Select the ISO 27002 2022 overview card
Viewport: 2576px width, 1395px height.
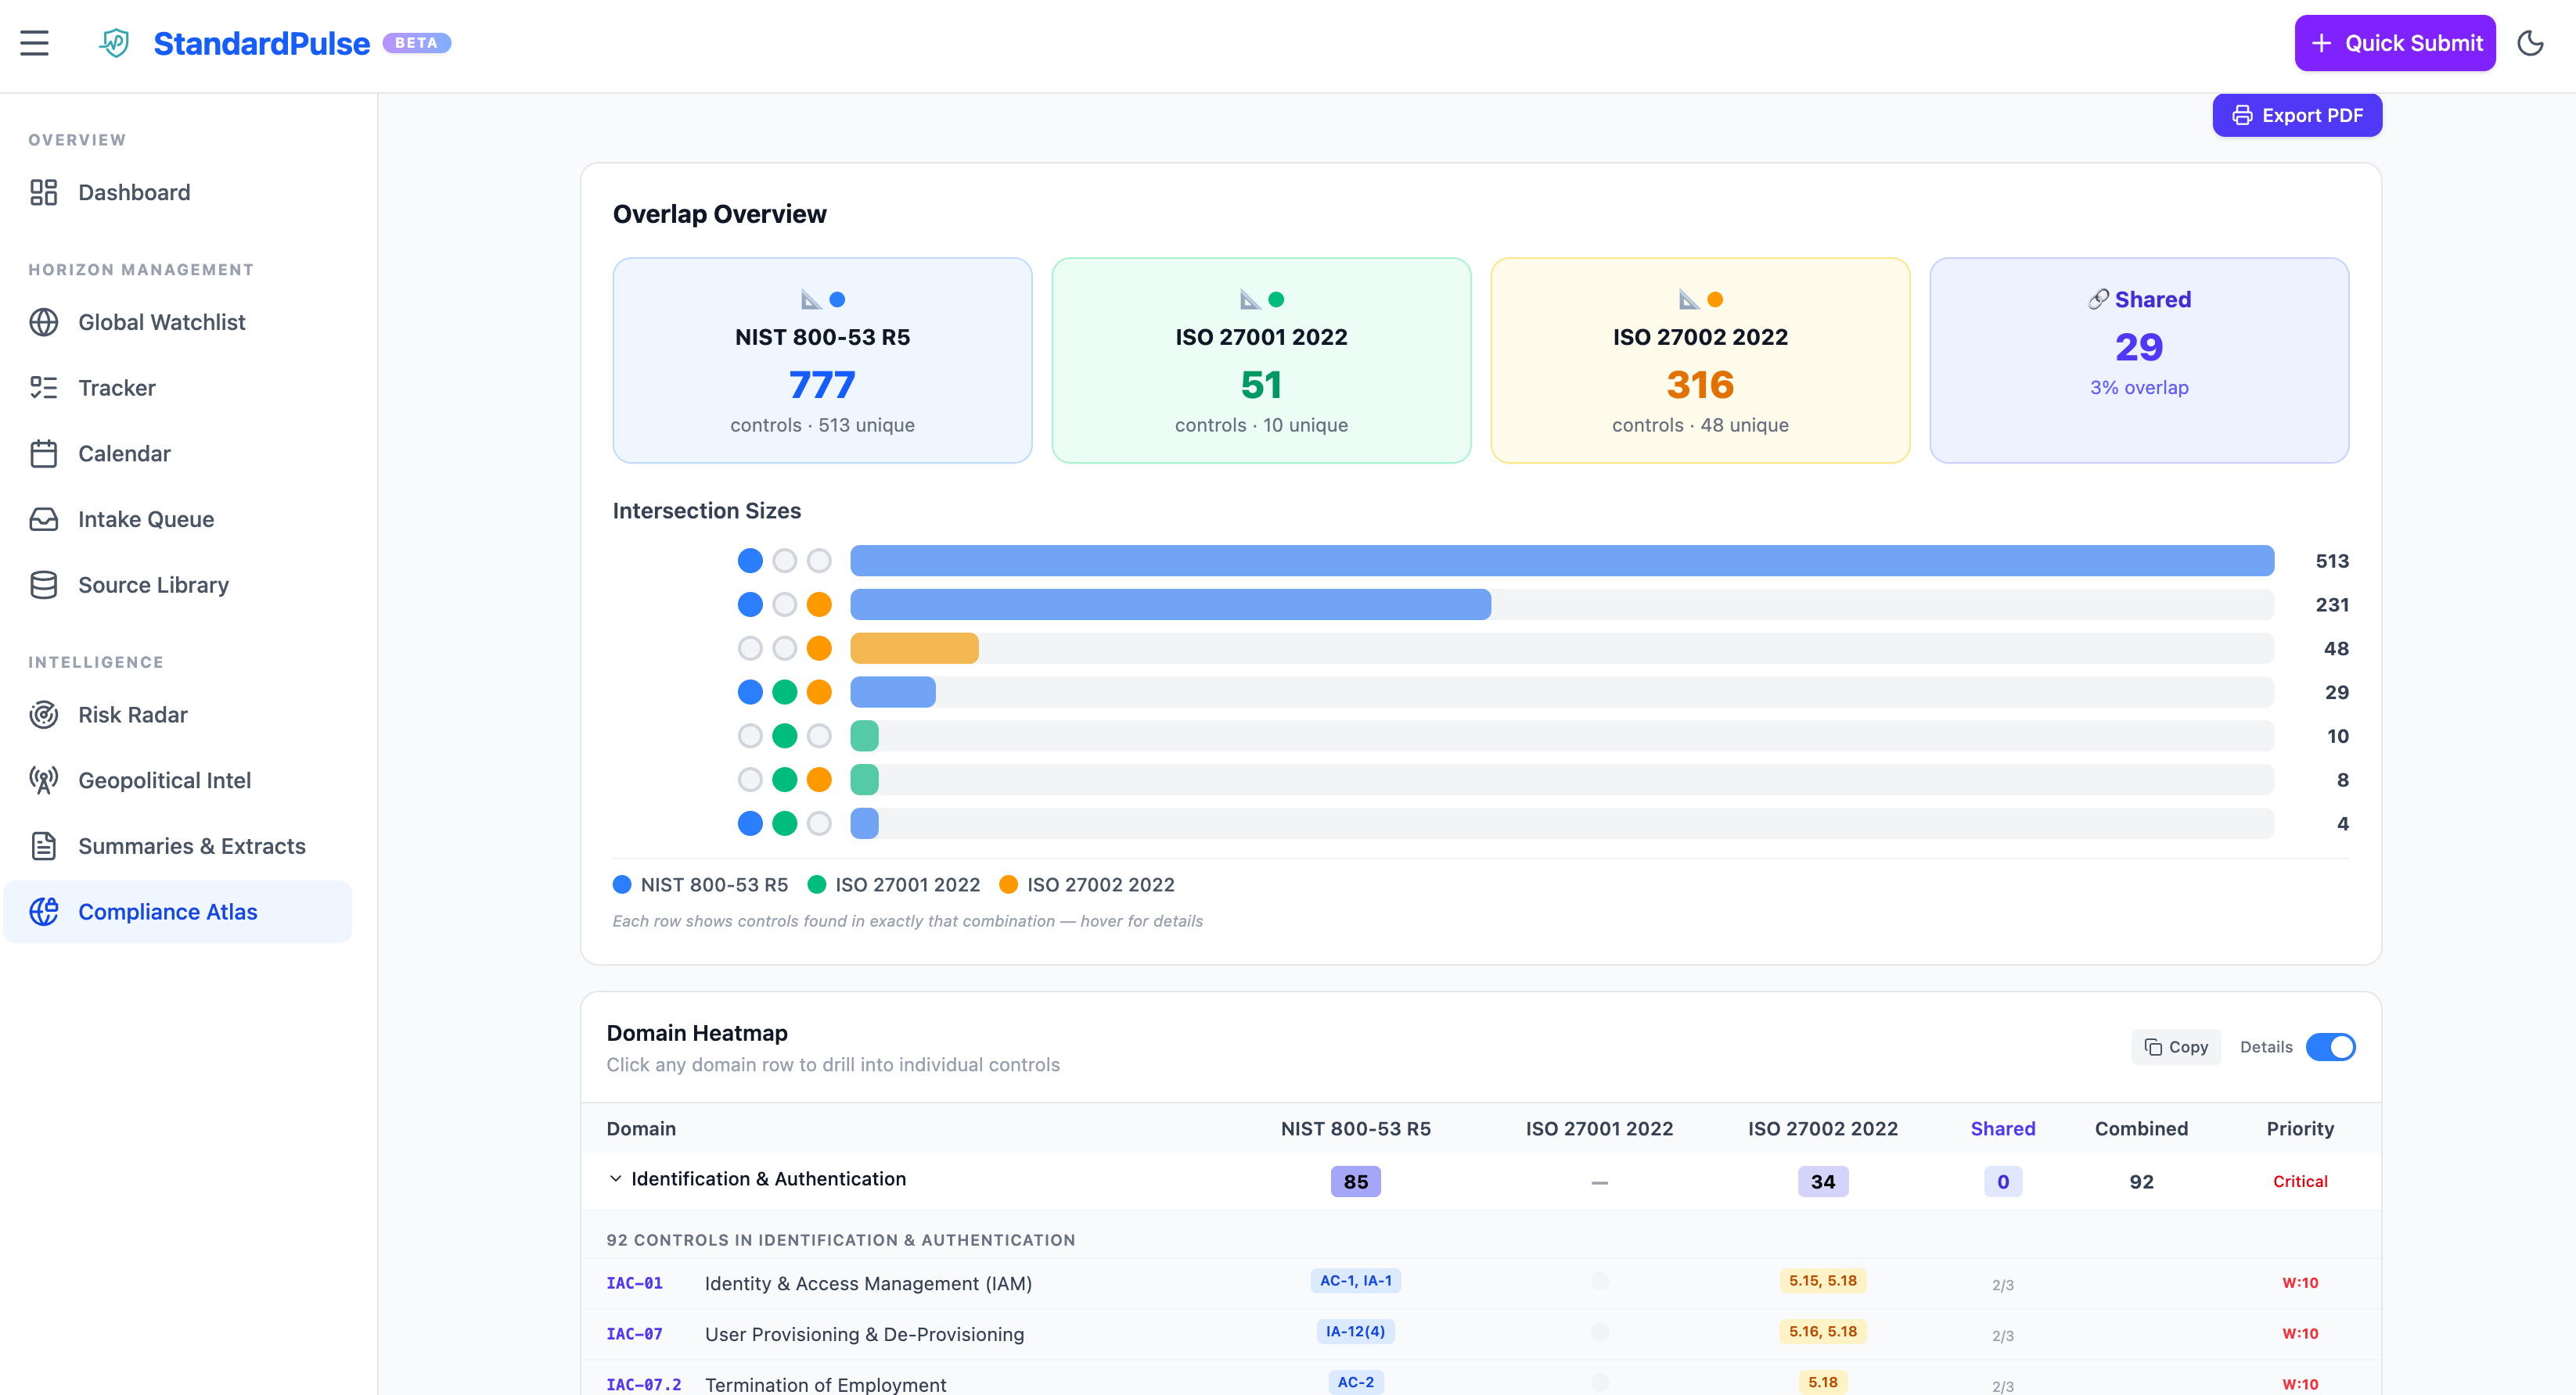[x=1699, y=360]
